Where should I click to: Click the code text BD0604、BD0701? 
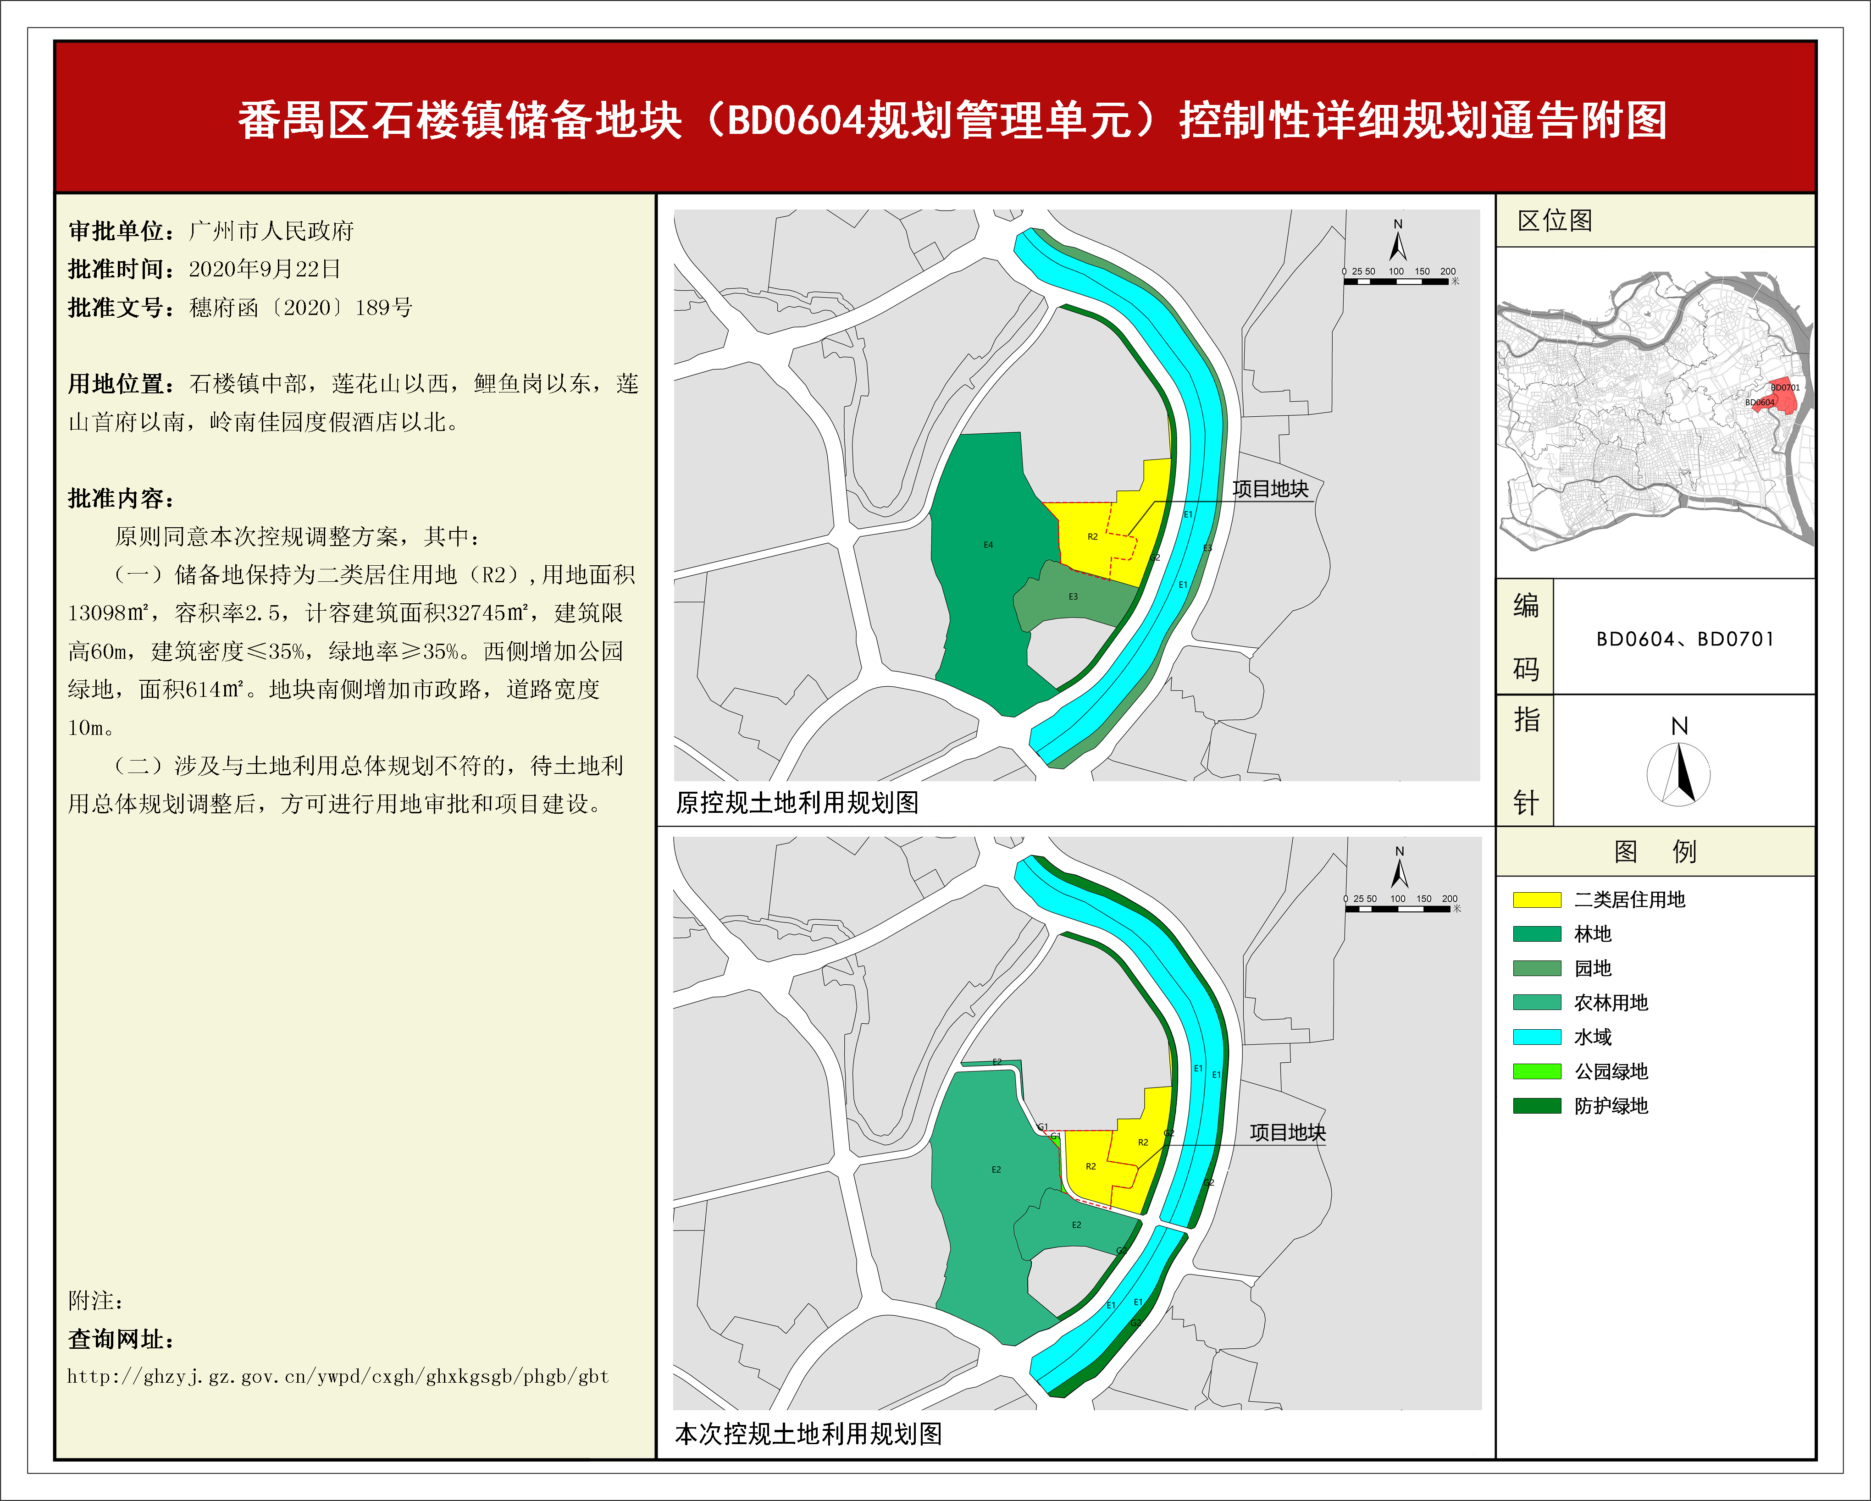point(1684,640)
